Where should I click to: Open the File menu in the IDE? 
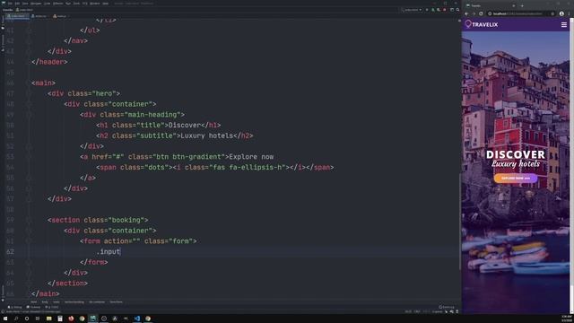coord(10,4)
